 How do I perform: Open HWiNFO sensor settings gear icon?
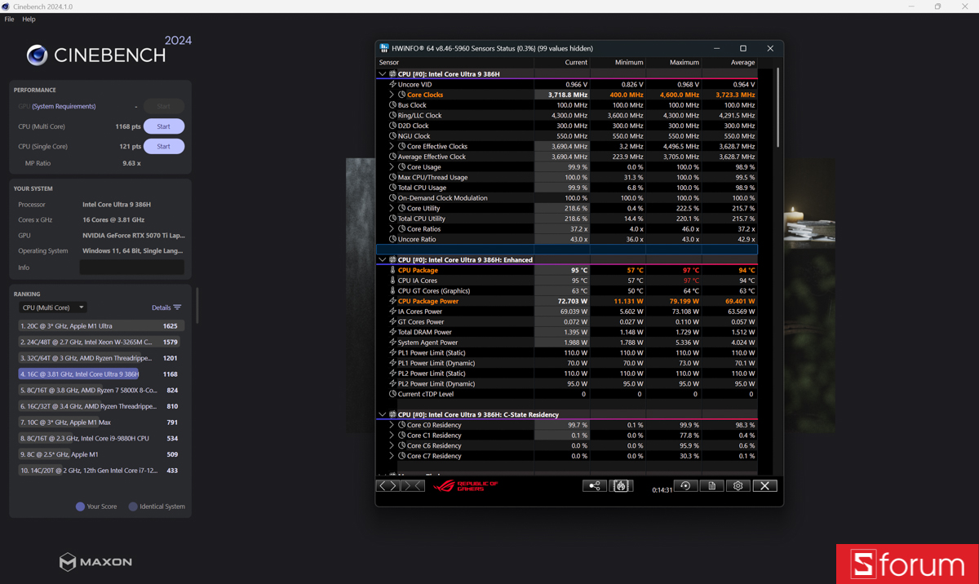point(738,486)
